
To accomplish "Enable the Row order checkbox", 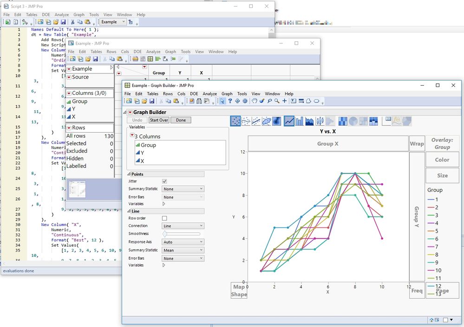I will coord(164,218).
